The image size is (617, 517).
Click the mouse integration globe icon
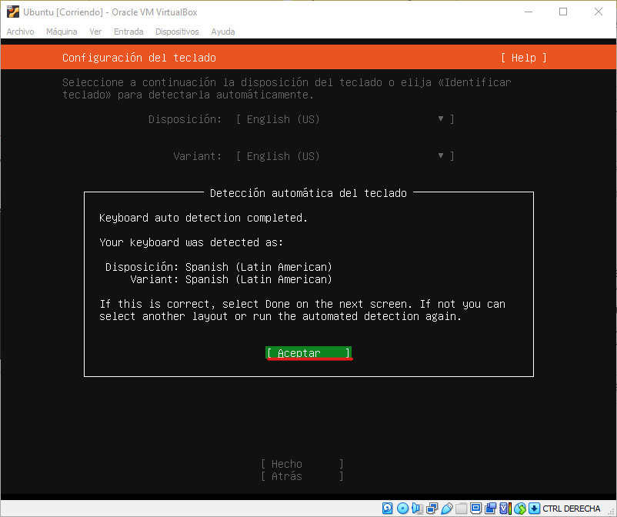[x=520, y=509]
